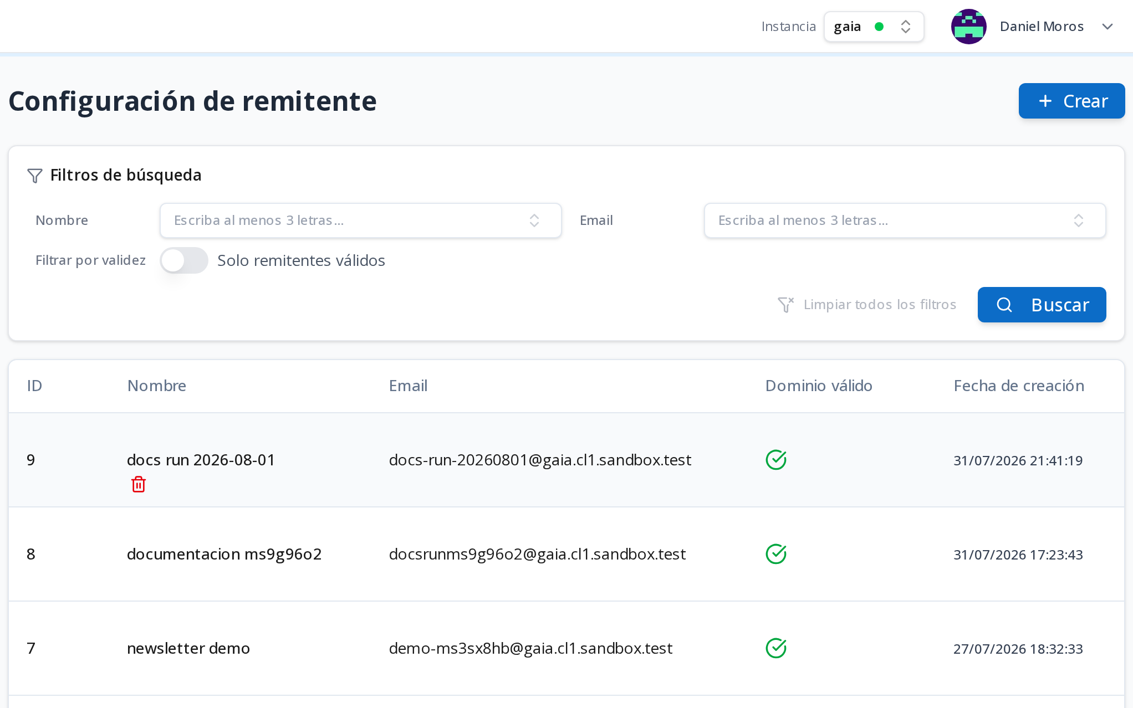Click the Filtros de búsqueda heading

click(x=126, y=175)
